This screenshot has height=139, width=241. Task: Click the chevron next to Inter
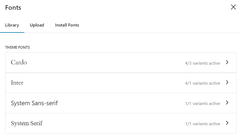[x=227, y=82]
